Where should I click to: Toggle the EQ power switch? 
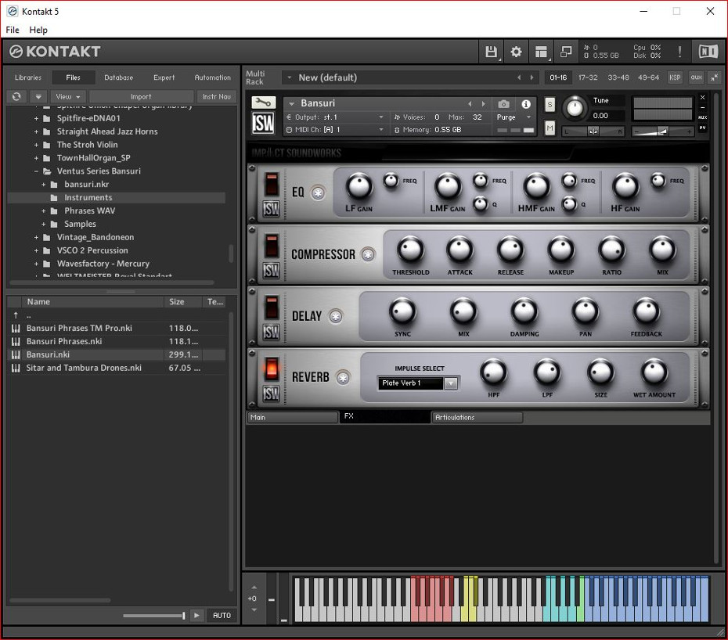pyautogui.click(x=271, y=184)
